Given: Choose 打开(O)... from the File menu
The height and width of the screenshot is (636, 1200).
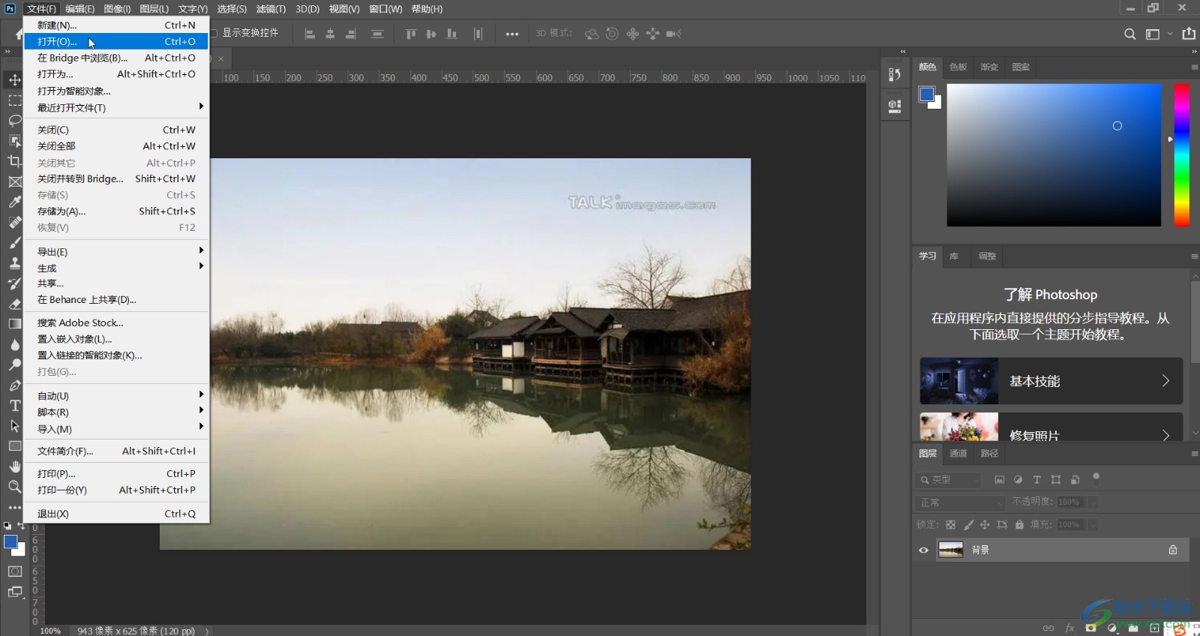Looking at the screenshot, I should [x=116, y=41].
